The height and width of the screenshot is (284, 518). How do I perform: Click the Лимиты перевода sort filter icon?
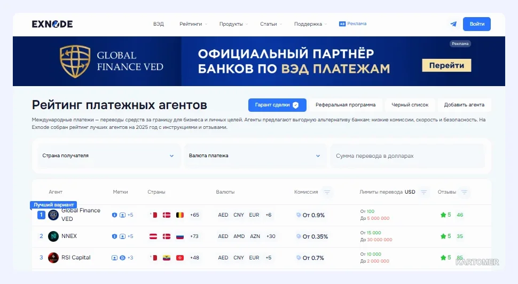[423, 192]
